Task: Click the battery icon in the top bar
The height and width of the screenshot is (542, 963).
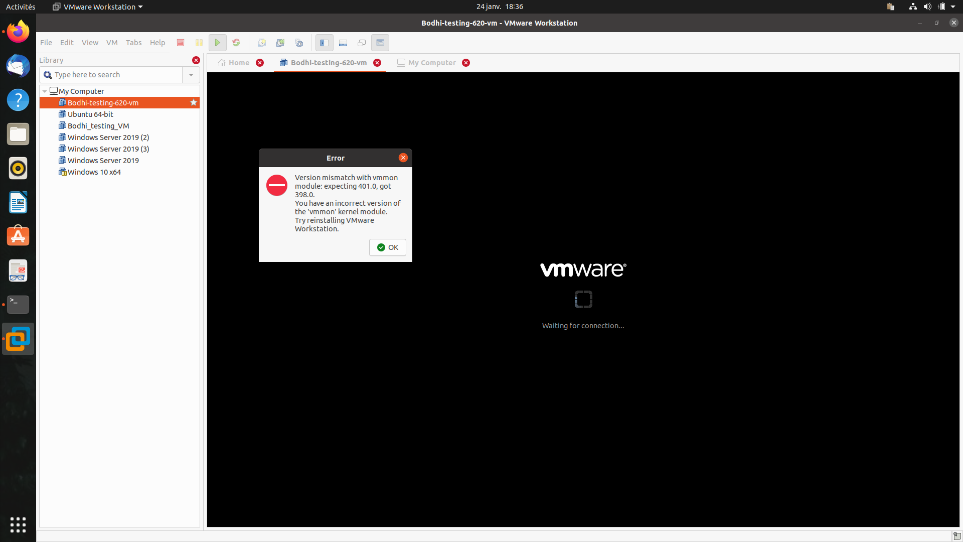Action: (942, 7)
